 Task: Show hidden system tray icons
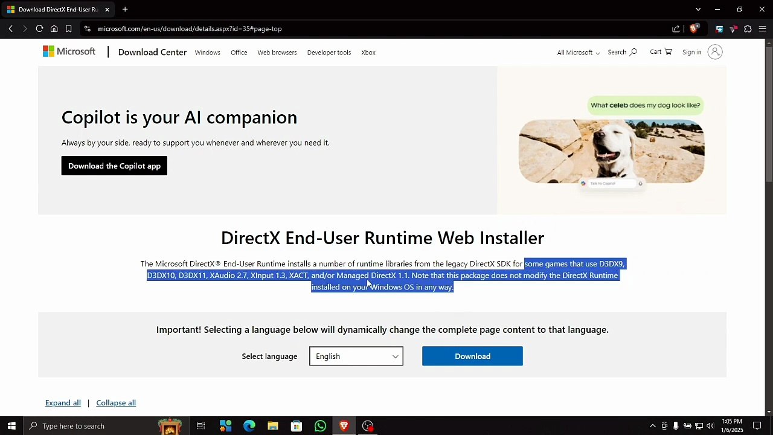click(652, 426)
